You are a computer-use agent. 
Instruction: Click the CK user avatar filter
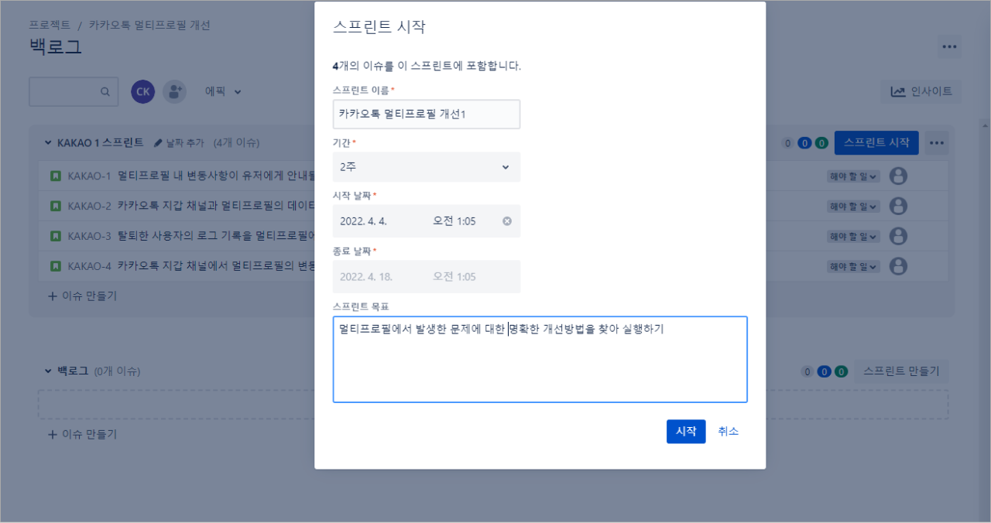[142, 91]
